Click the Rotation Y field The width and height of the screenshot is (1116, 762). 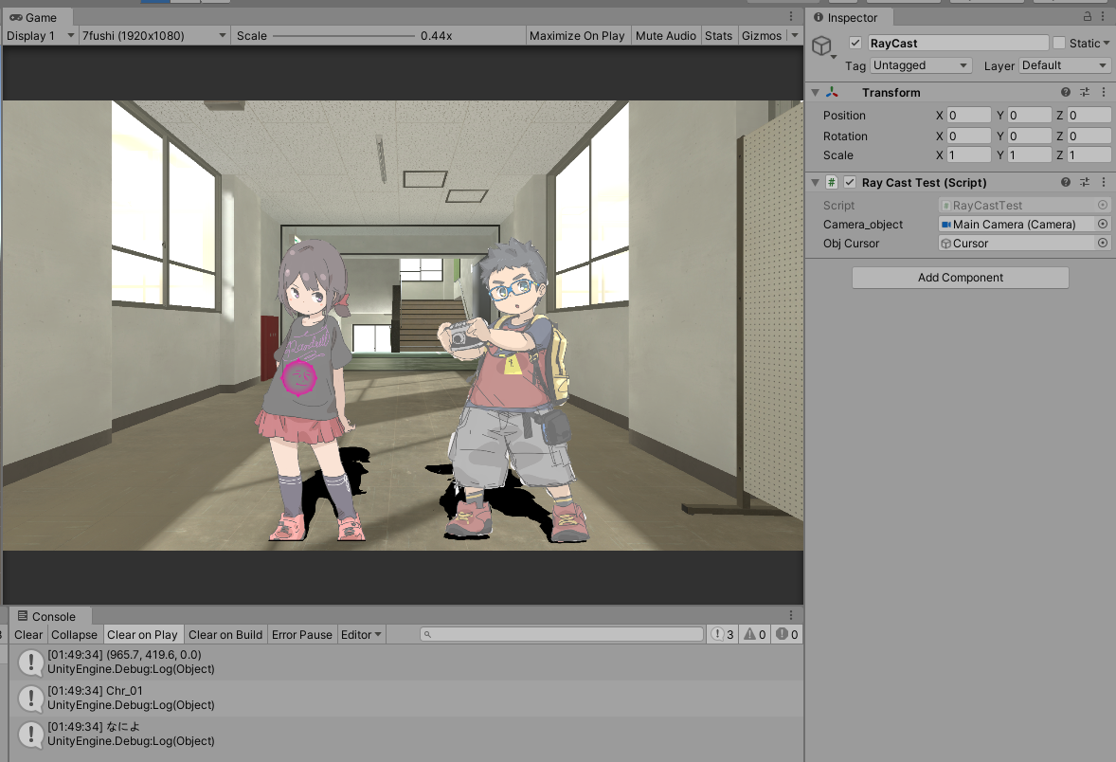(x=1029, y=136)
